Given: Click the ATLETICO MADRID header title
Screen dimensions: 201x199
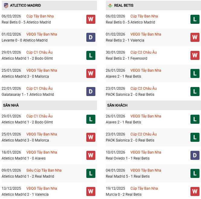Looking at the screenshot, I should (x=25, y=5).
